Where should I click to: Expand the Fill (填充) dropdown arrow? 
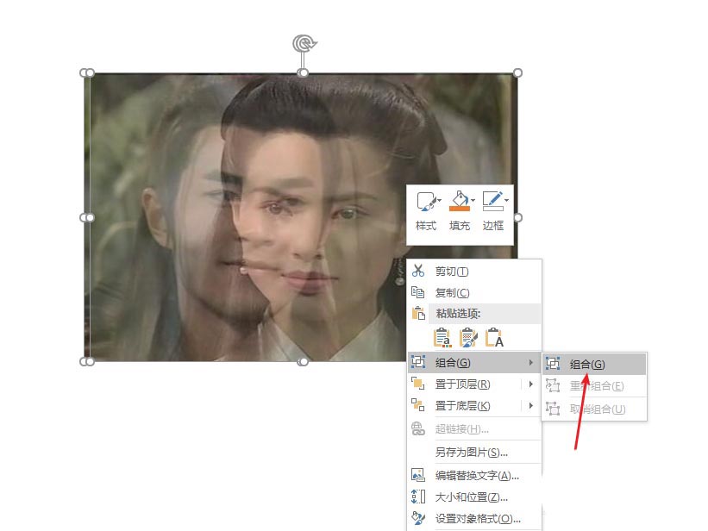473,201
